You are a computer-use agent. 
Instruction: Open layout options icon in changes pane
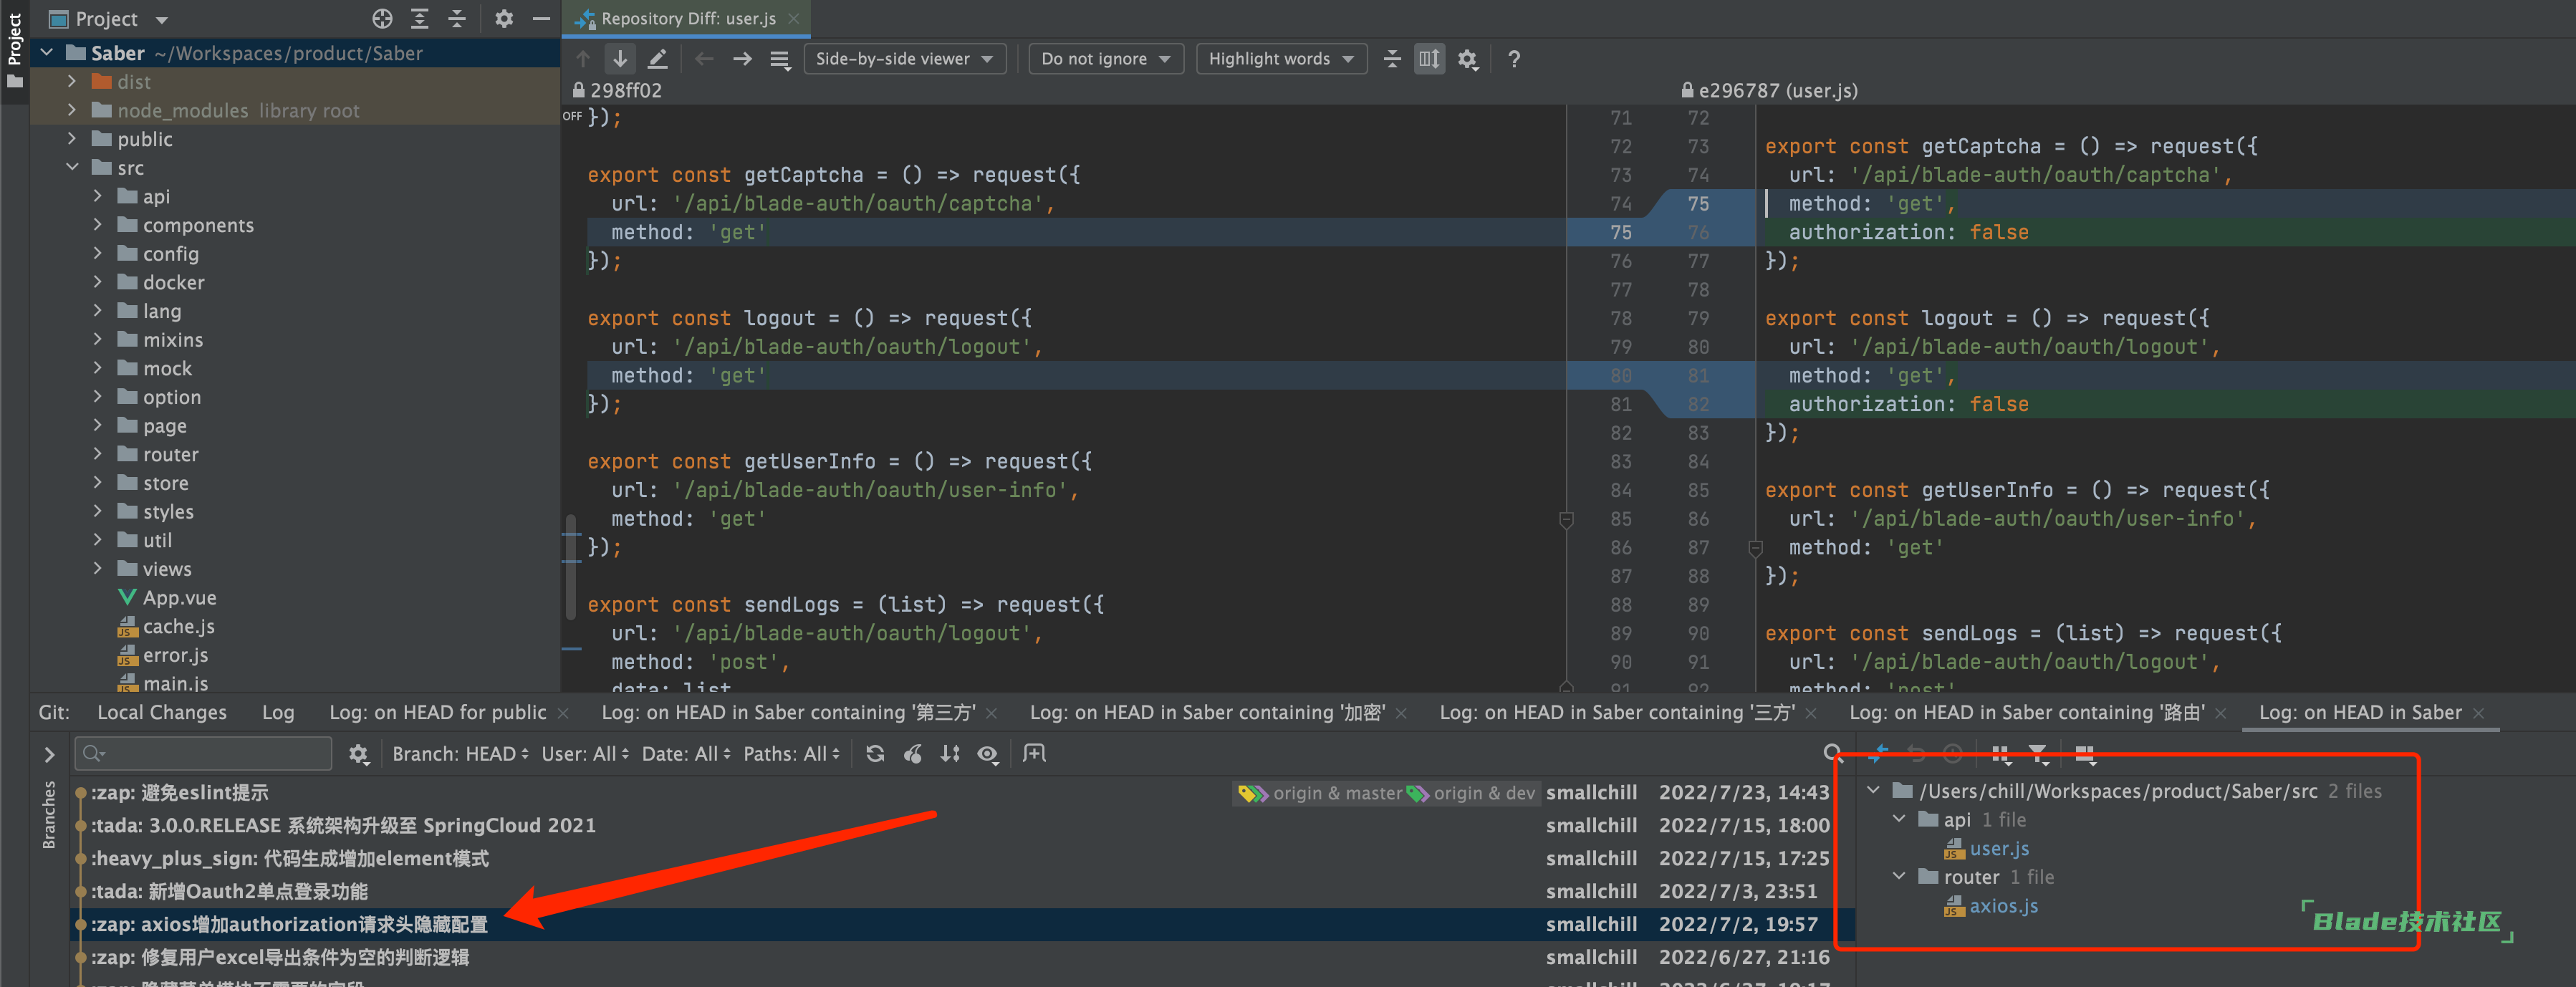click(x=2085, y=754)
